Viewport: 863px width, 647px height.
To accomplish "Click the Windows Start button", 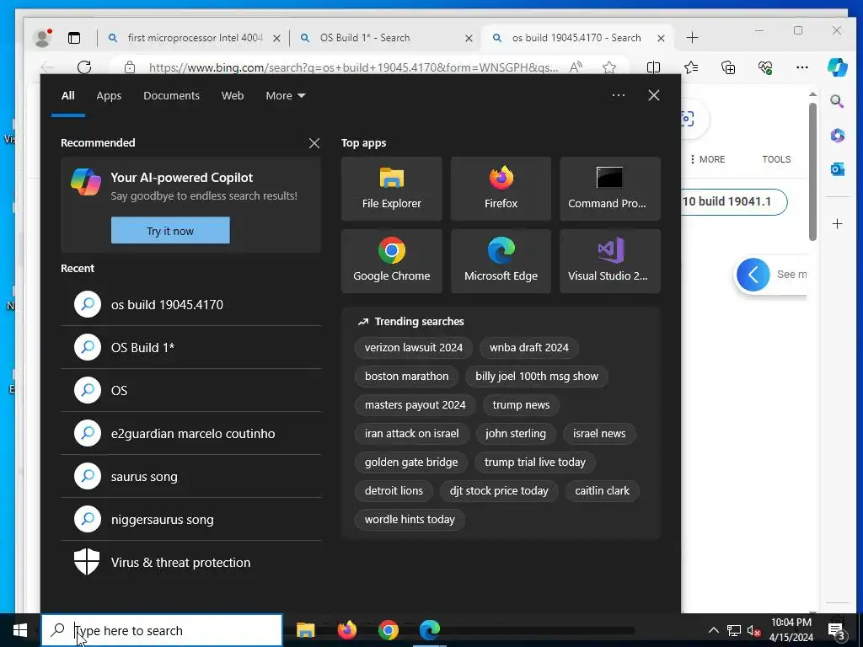I will 20,630.
